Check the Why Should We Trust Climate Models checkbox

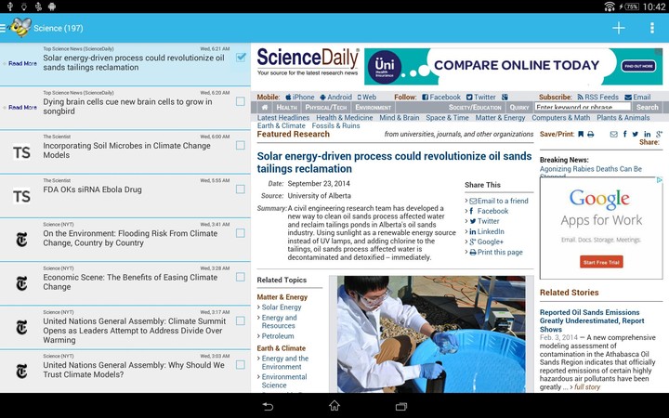[241, 365]
